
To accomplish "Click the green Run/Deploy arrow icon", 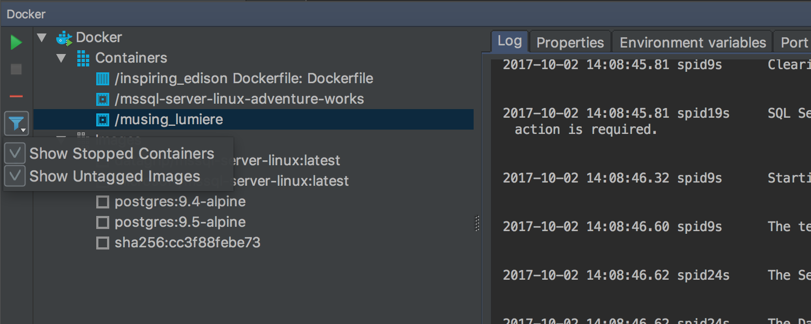I will tap(16, 43).
